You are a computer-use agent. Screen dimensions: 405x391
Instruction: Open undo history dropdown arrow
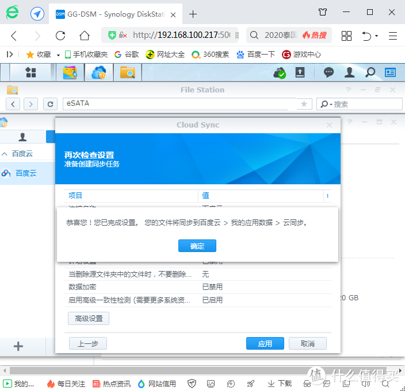(x=377, y=36)
